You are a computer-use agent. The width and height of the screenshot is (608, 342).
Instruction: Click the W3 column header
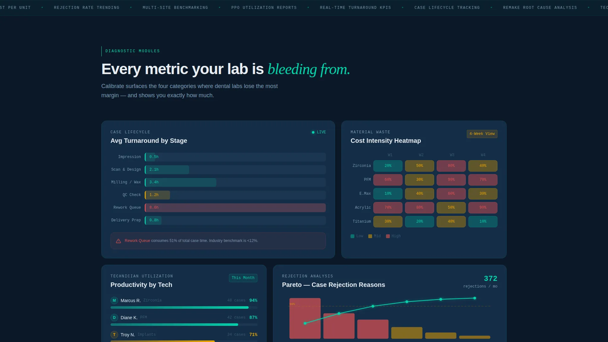[452, 155]
